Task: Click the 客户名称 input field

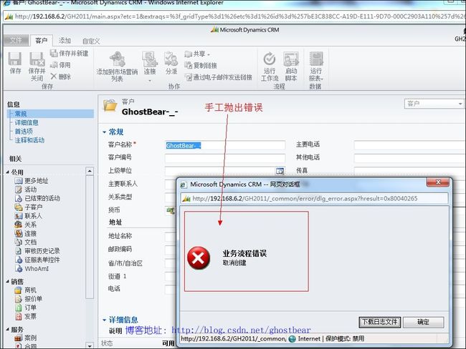Action: (225, 145)
